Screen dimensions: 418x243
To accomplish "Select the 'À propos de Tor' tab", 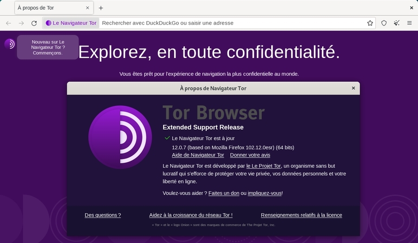I will click(54, 8).
